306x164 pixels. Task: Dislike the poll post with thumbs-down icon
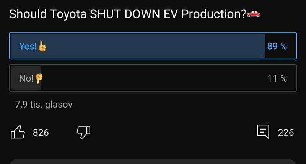tap(83, 132)
